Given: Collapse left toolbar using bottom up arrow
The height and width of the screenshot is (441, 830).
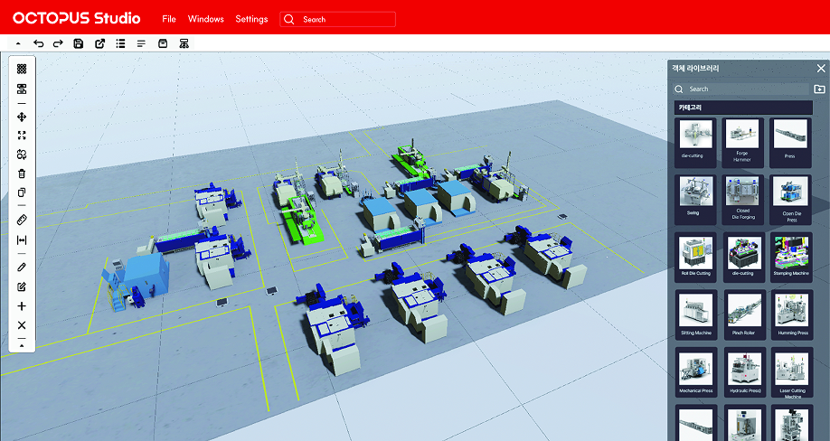Looking at the screenshot, I should [x=22, y=345].
